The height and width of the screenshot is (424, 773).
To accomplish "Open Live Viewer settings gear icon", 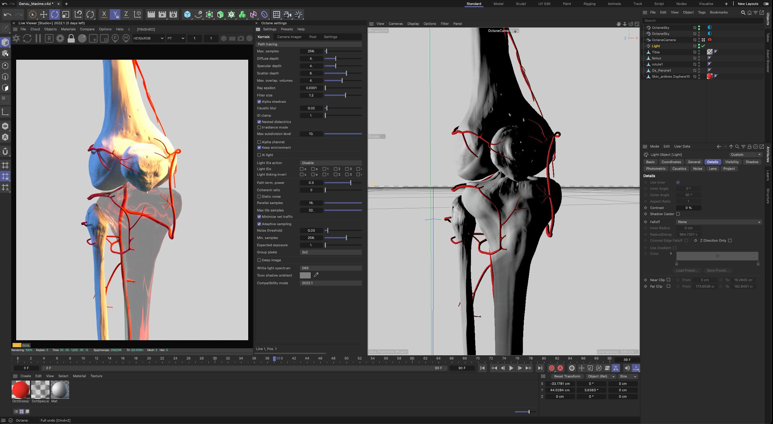I will [x=60, y=38].
